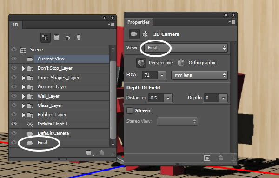The height and width of the screenshot is (178, 279).
Task: Click the Distance input field
Action: 156,98
